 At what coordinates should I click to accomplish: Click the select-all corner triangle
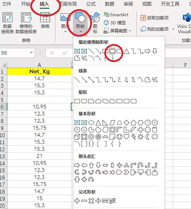click(4, 65)
